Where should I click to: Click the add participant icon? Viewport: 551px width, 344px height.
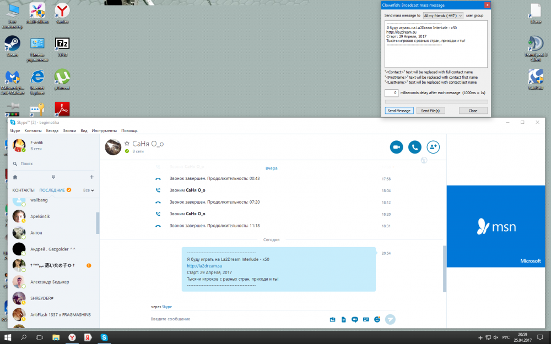(433, 147)
